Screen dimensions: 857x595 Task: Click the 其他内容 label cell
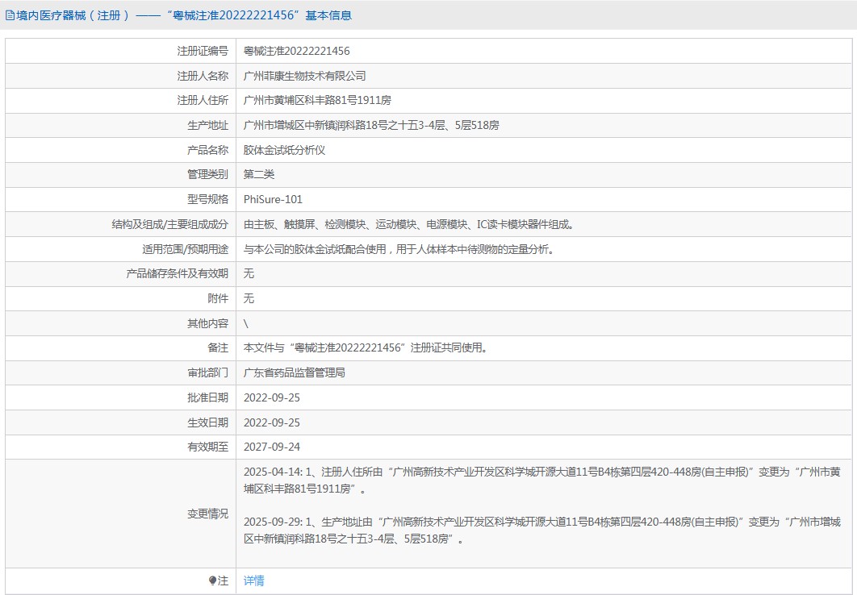121,323
